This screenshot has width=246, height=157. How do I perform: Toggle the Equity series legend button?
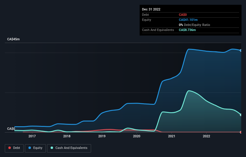coord(35,148)
